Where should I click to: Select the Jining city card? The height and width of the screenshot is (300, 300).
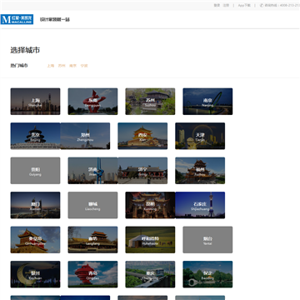[142, 171]
